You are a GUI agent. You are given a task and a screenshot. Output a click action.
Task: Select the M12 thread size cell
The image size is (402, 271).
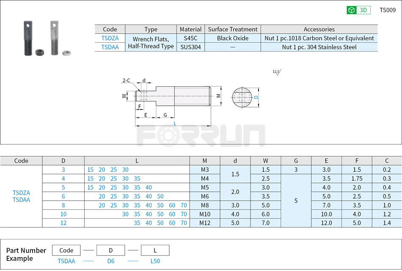(205, 223)
